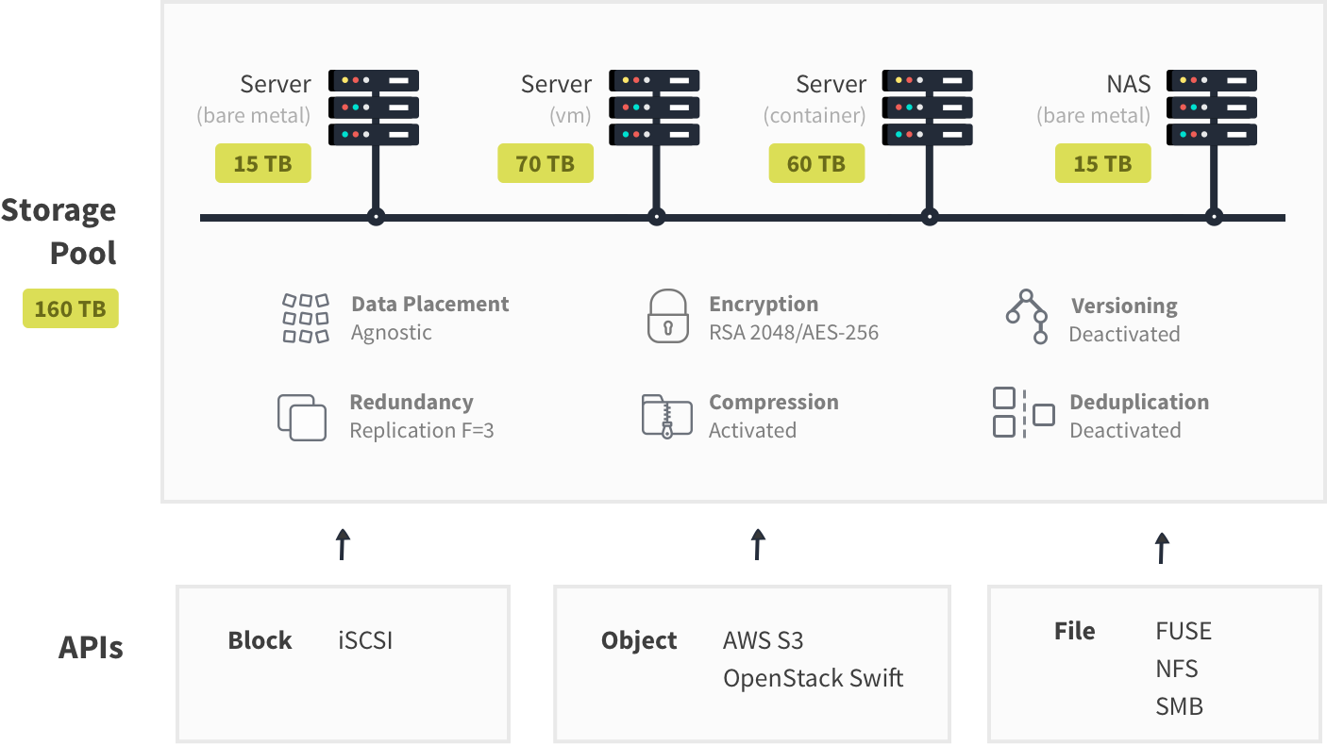Click the Deduplication squares icon
The image size is (1327, 745).
pyautogui.click(x=1023, y=413)
